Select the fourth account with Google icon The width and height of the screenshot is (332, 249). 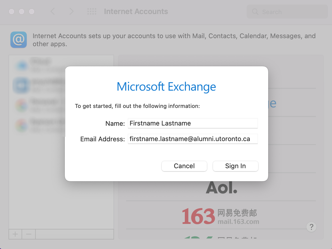coord(39,126)
